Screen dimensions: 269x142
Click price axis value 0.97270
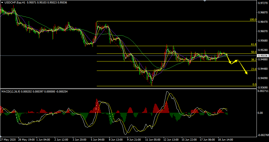pyautogui.click(x=263, y=3)
